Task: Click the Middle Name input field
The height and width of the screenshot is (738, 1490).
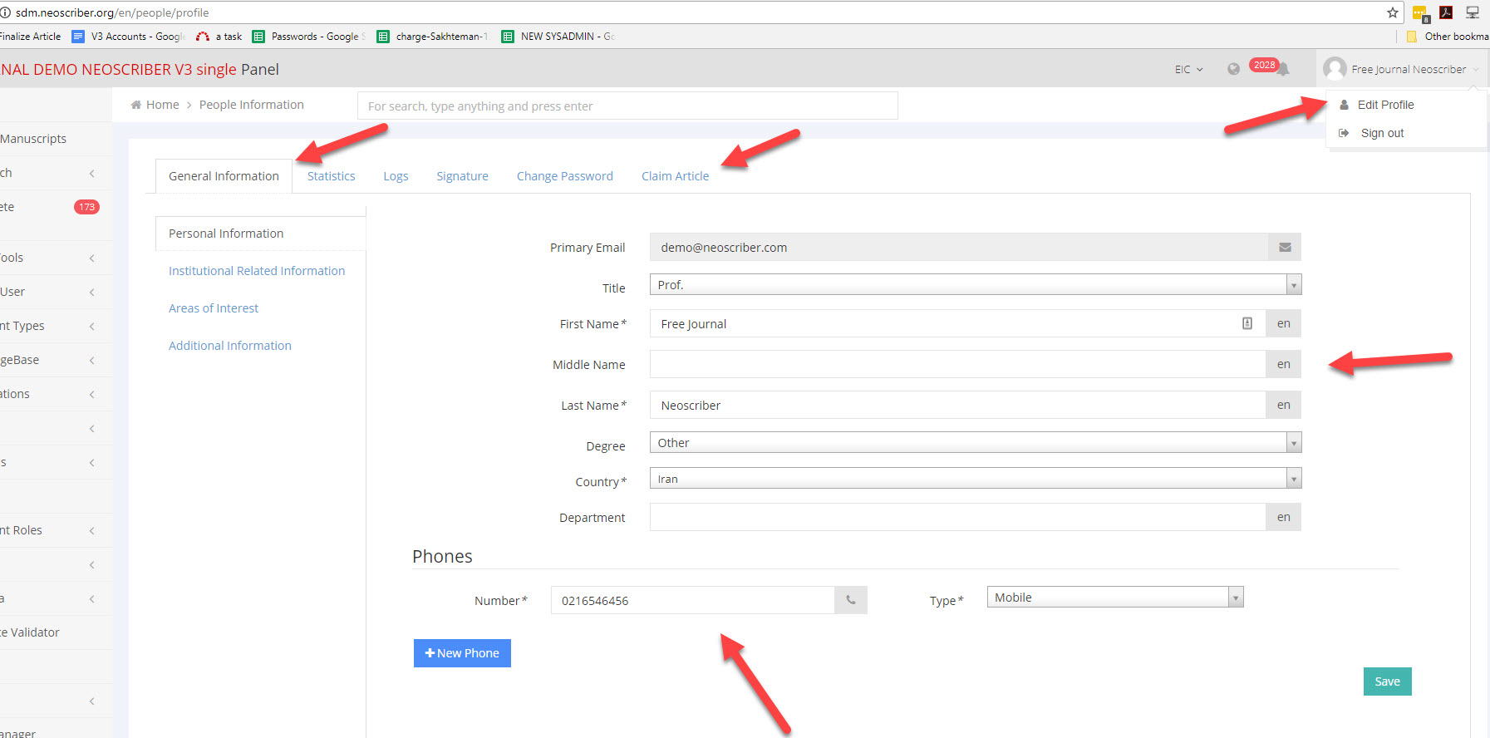Action: click(x=957, y=364)
